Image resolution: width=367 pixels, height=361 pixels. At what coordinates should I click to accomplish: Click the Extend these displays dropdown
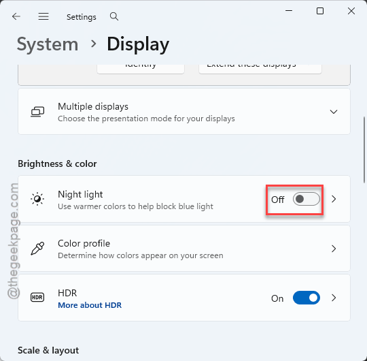(260, 69)
